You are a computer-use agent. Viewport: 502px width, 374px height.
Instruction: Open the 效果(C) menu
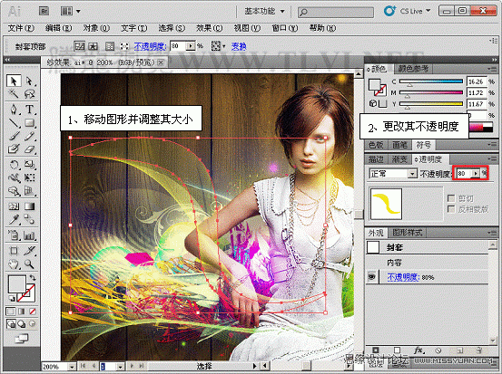click(209, 28)
